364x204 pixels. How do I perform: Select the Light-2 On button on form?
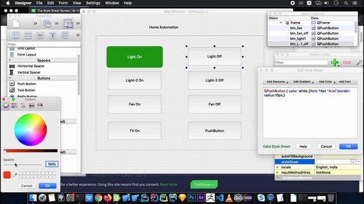(135, 80)
